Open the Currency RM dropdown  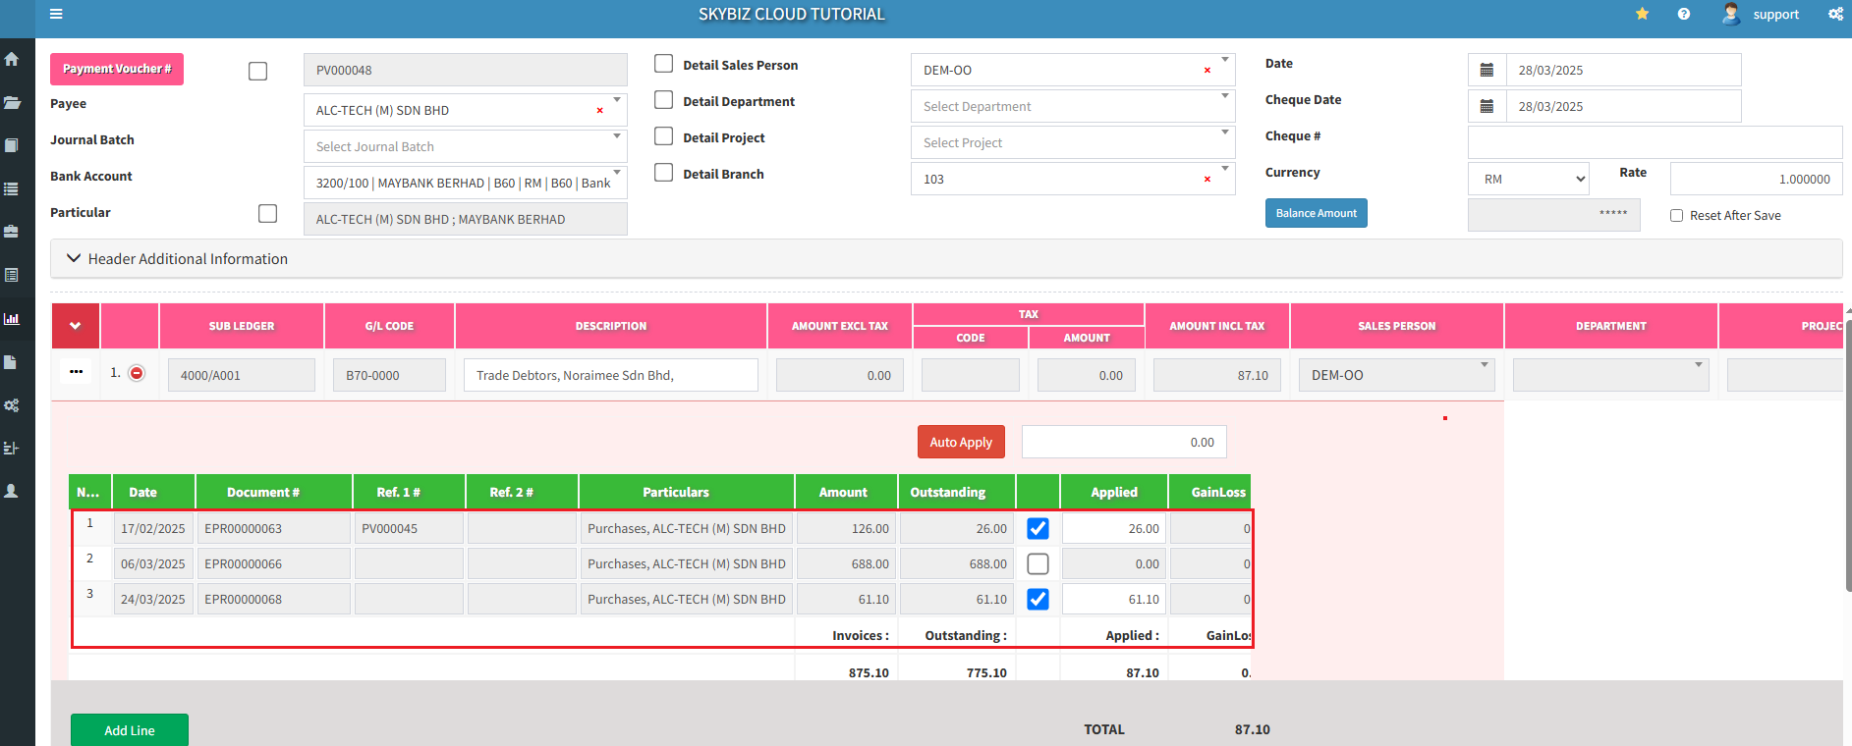pyautogui.click(x=1528, y=179)
